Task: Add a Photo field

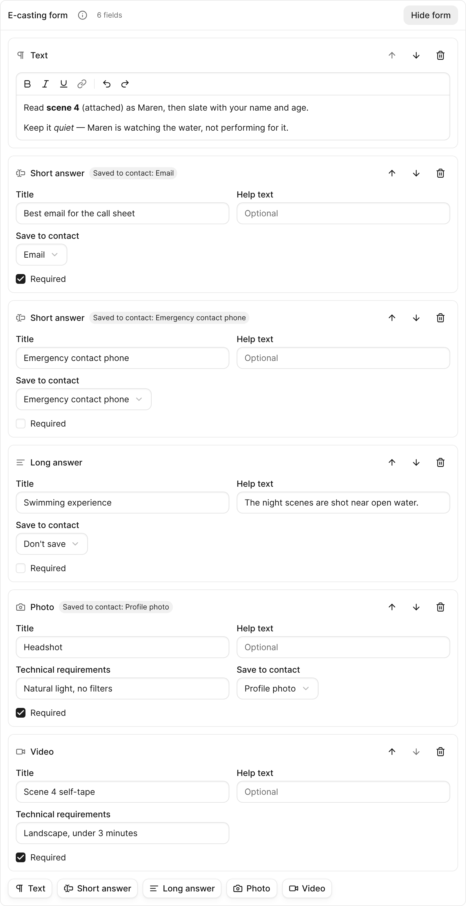Action: tap(252, 888)
